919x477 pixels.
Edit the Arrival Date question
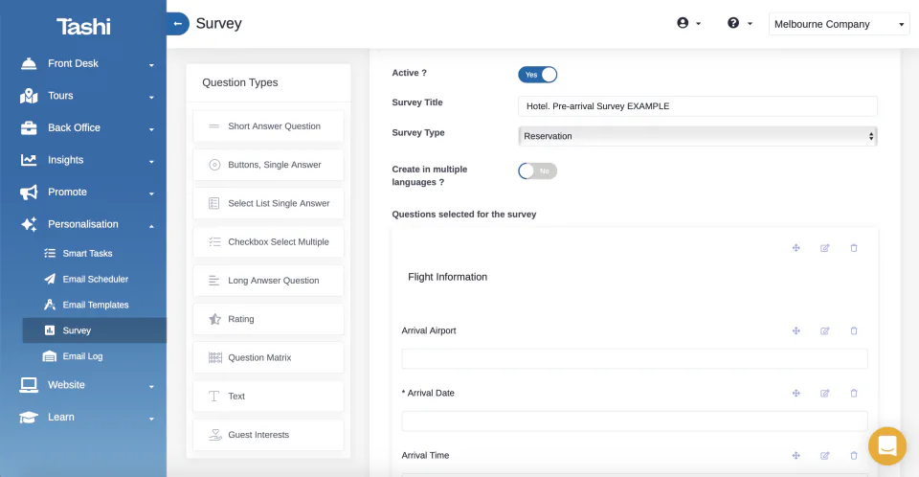click(824, 393)
